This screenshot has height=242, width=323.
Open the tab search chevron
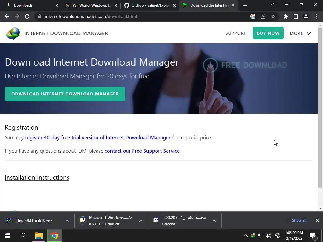pos(272,4)
